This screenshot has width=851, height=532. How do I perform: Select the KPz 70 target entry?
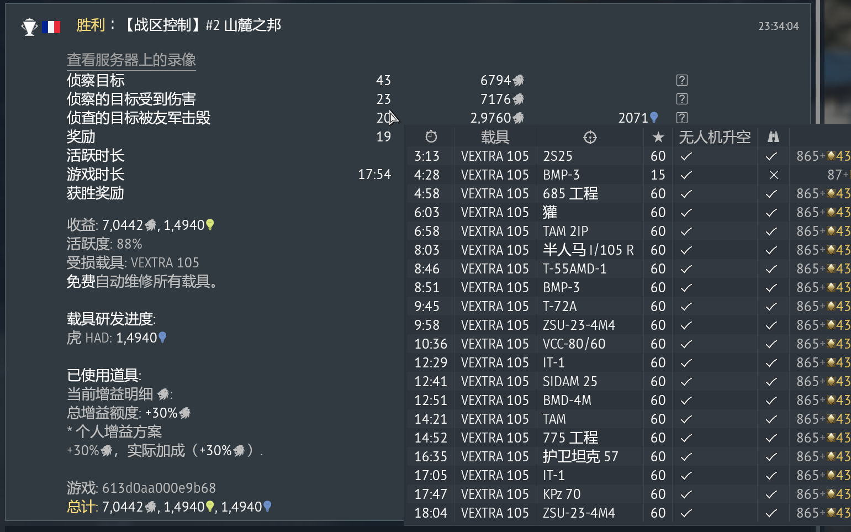tap(562, 494)
